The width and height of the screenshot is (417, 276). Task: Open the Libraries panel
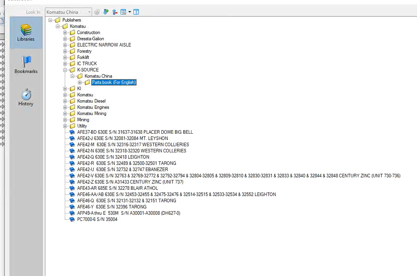tap(26, 32)
